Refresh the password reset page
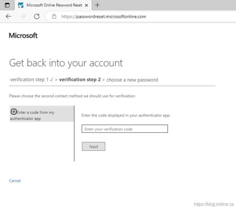This screenshot has width=236, height=207. pos(37,16)
